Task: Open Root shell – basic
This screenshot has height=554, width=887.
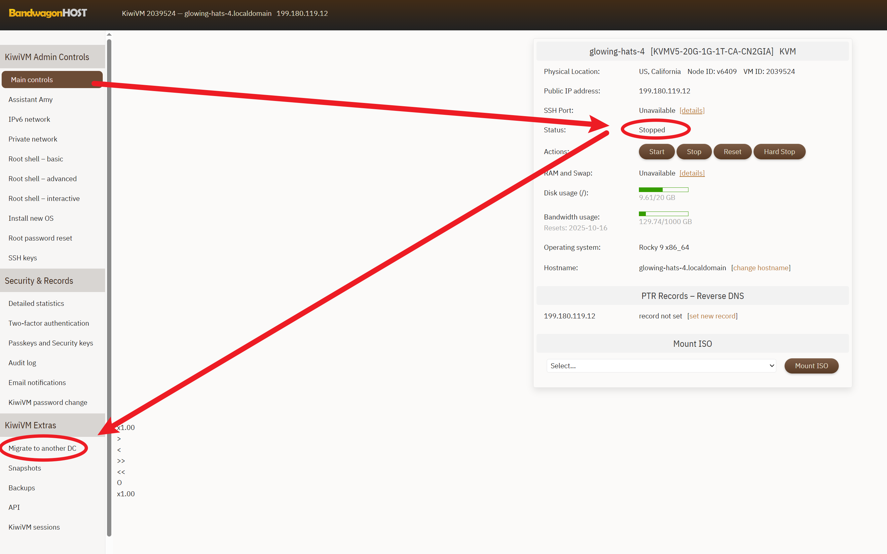Action: tap(36, 159)
